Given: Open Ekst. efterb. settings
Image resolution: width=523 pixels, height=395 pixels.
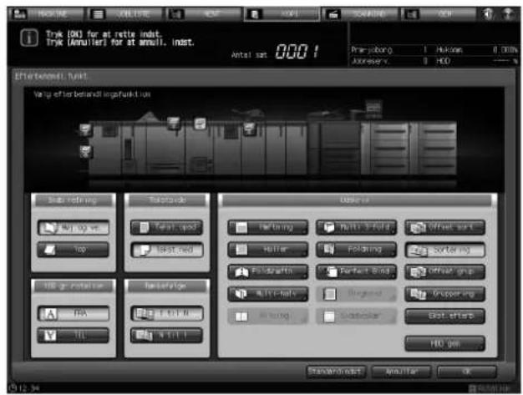Looking at the screenshot, I should click(445, 316).
